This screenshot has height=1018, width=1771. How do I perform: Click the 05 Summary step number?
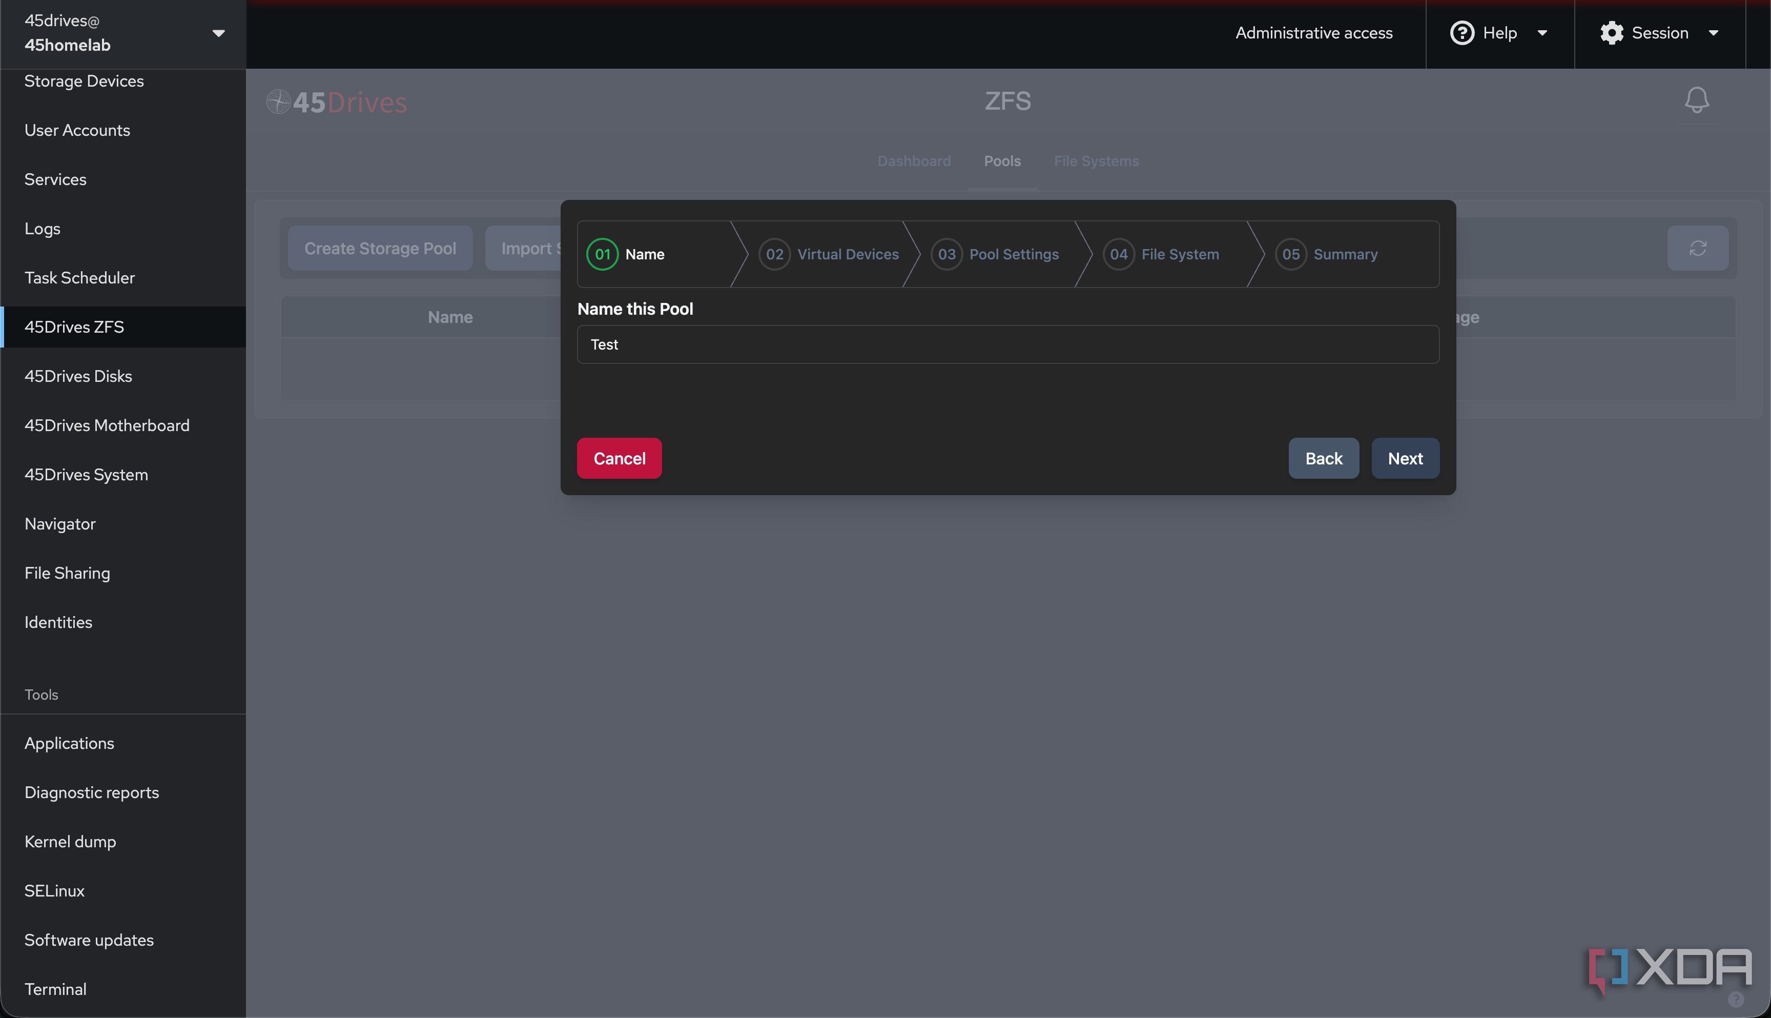point(1290,254)
